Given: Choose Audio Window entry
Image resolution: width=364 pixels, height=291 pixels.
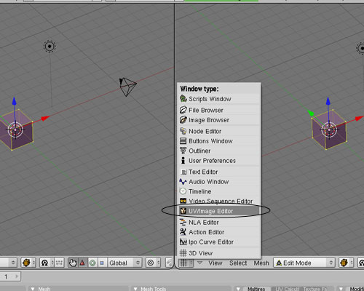Looking at the screenshot, I should coord(219,182).
